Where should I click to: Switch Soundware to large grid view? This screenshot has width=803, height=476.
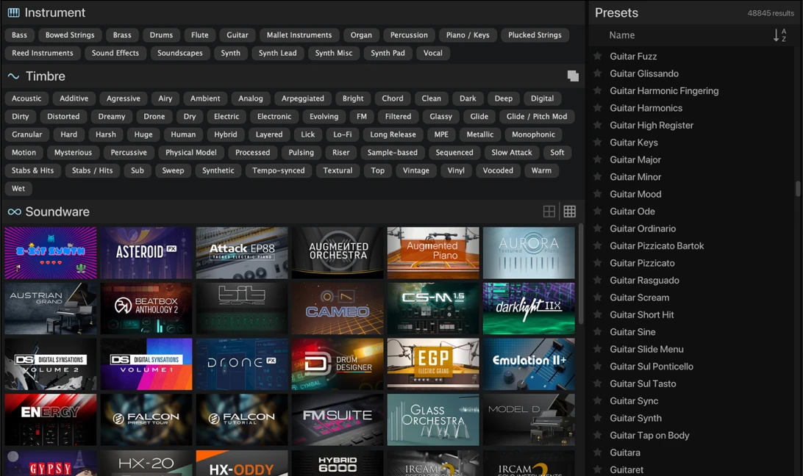[x=549, y=212]
